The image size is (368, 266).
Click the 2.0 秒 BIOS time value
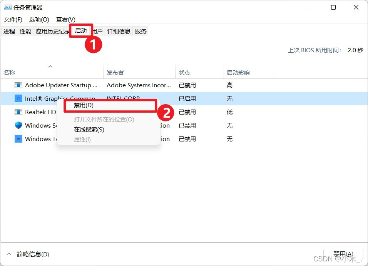(355, 50)
